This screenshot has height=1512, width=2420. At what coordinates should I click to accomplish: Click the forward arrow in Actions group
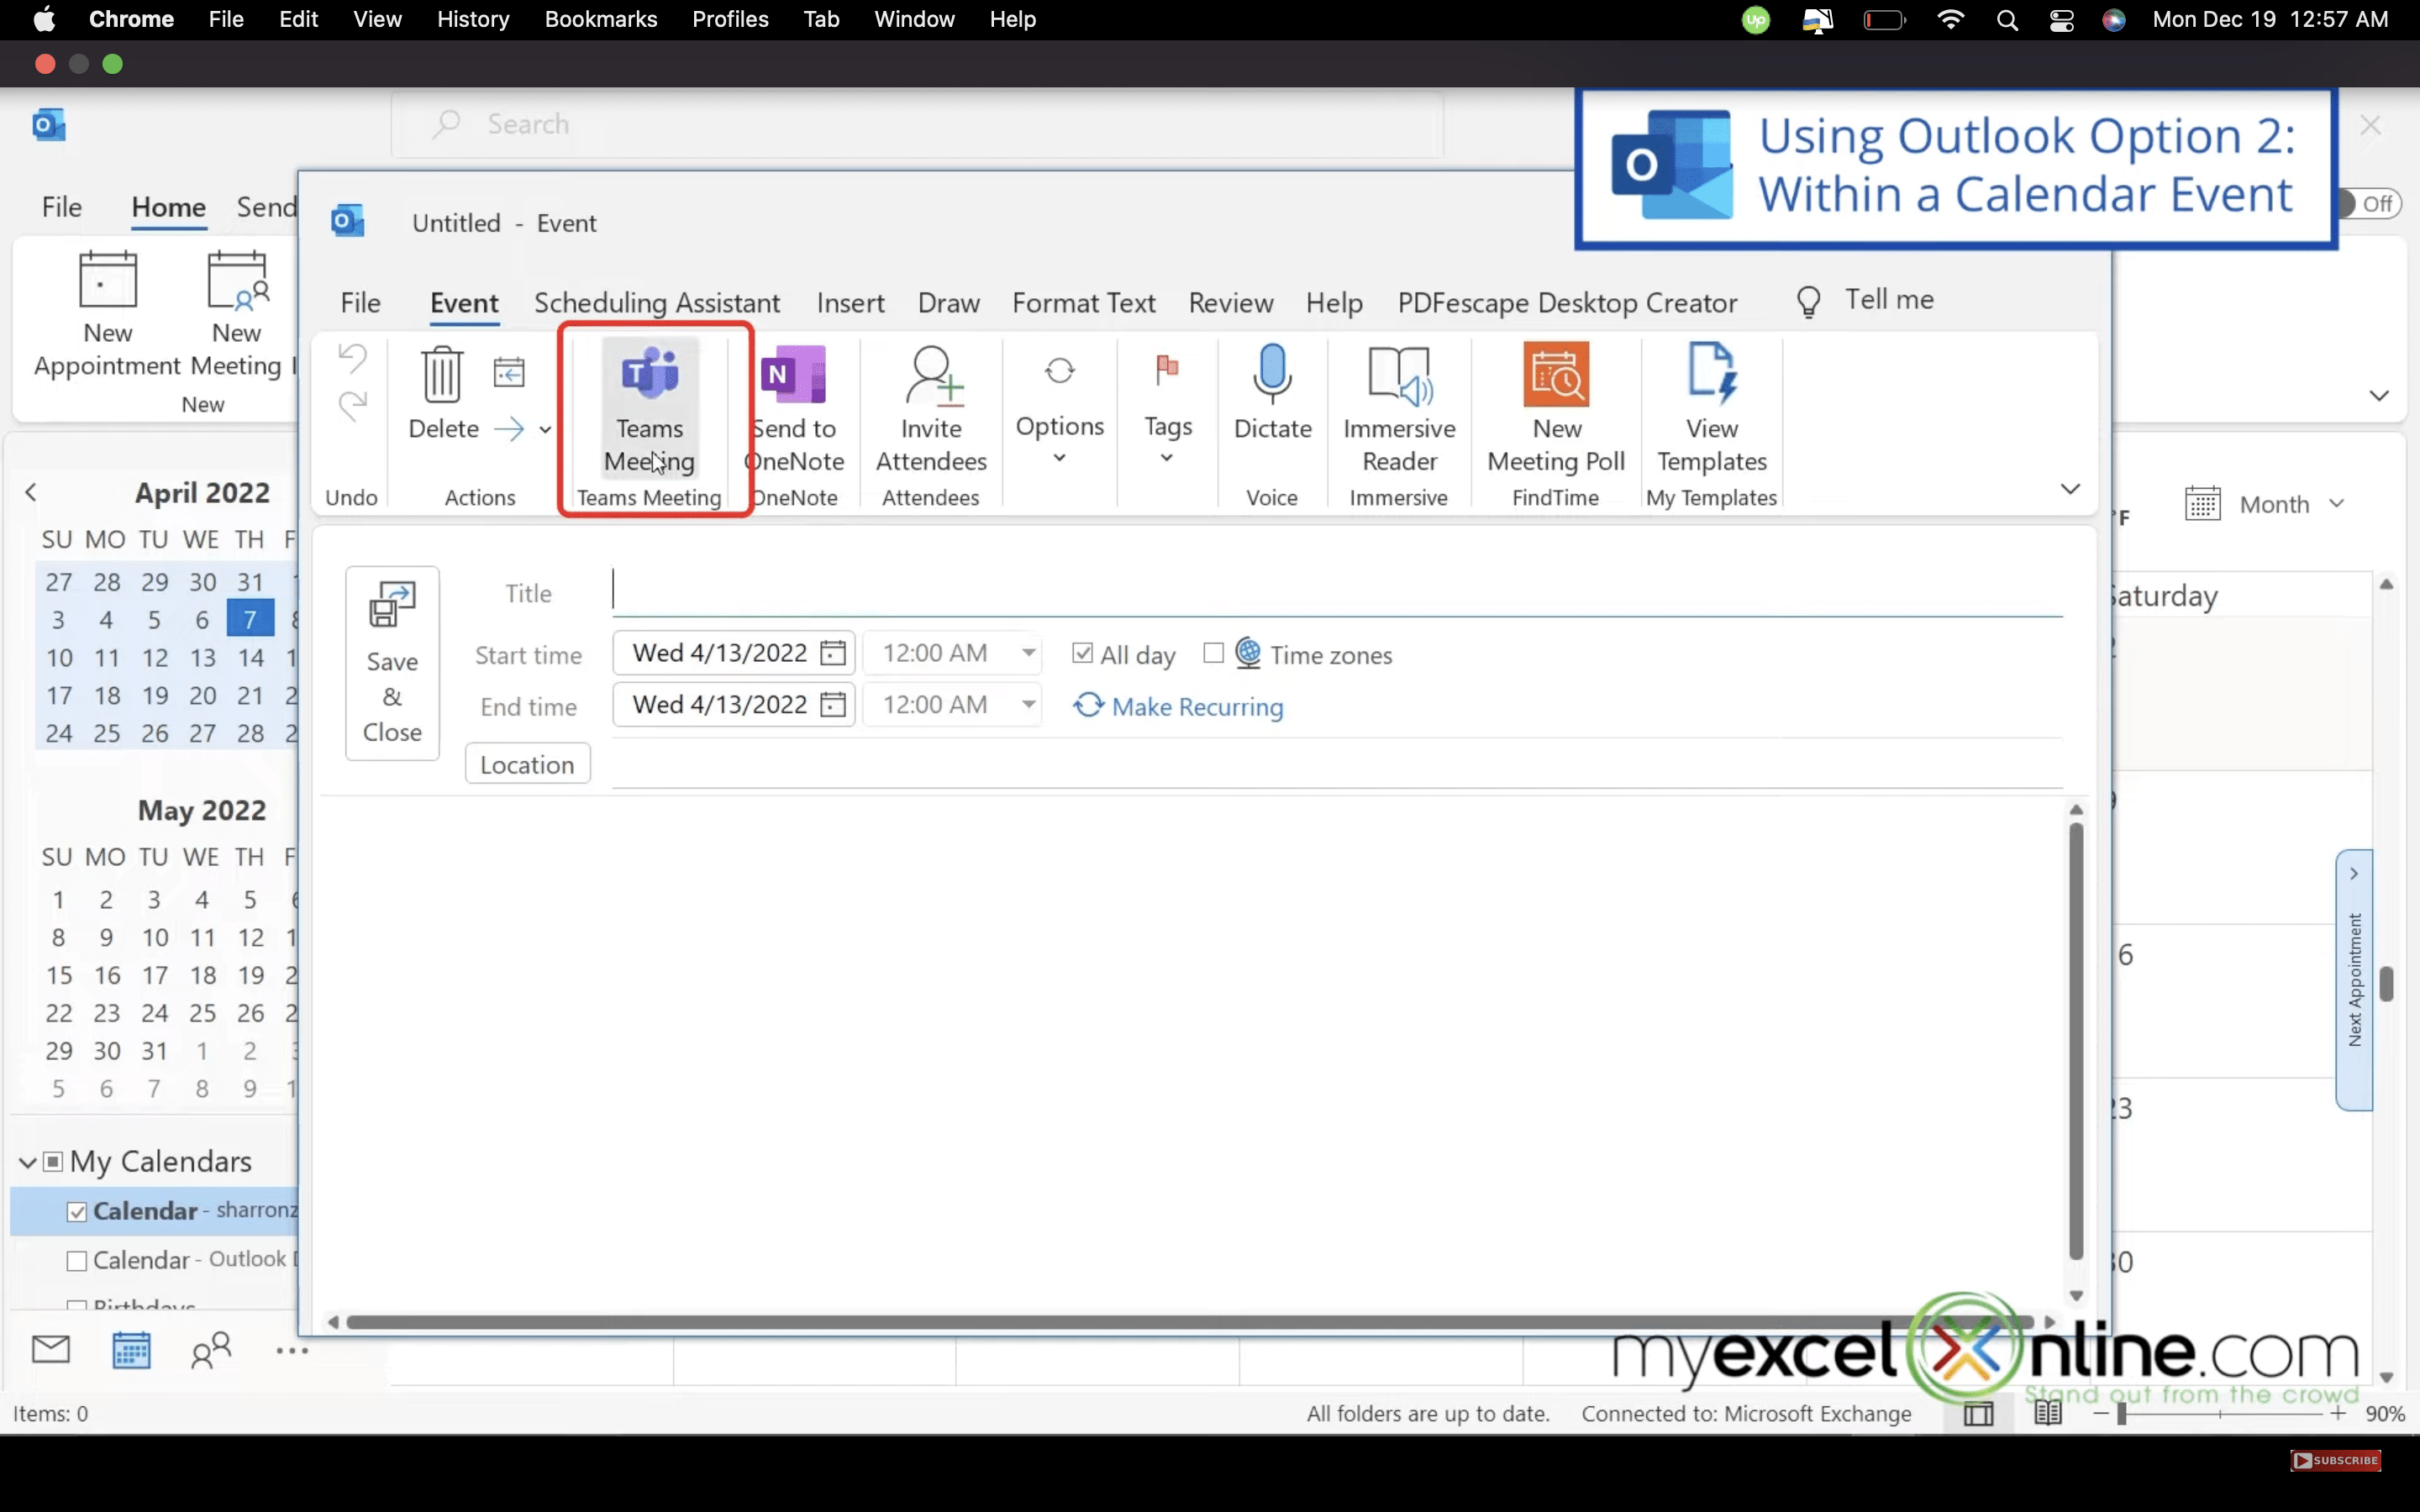[509, 429]
